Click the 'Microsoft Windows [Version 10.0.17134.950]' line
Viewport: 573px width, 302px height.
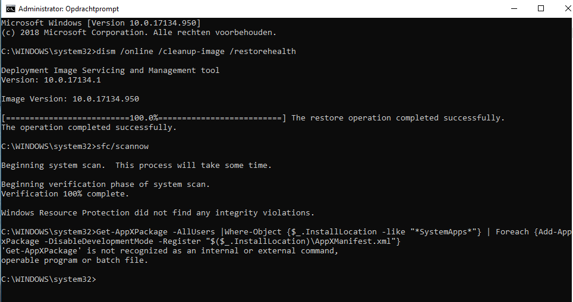point(101,23)
